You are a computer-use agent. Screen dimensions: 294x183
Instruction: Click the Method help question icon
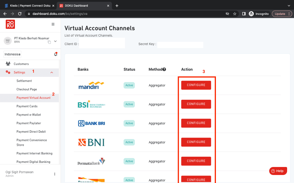click(x=164, y=69)
